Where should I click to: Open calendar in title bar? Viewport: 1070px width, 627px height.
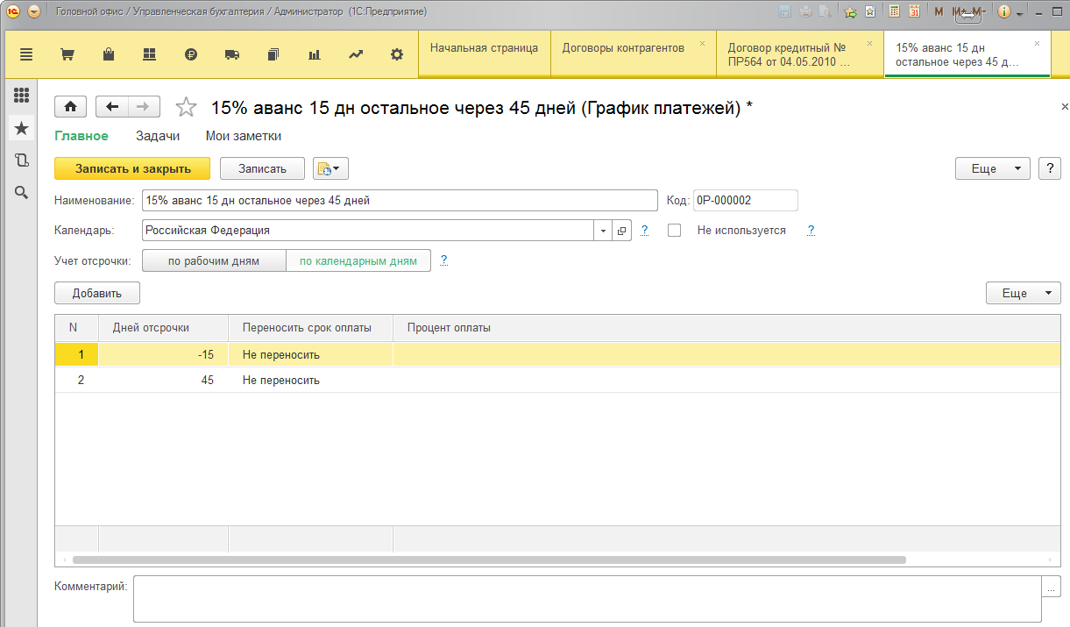[914, 12]
